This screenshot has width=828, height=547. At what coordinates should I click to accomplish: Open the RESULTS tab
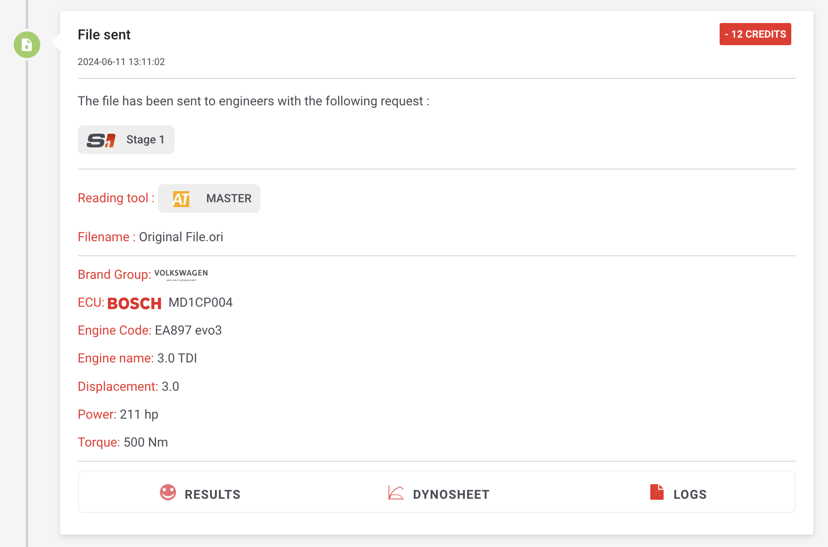[x=212, y=494]
